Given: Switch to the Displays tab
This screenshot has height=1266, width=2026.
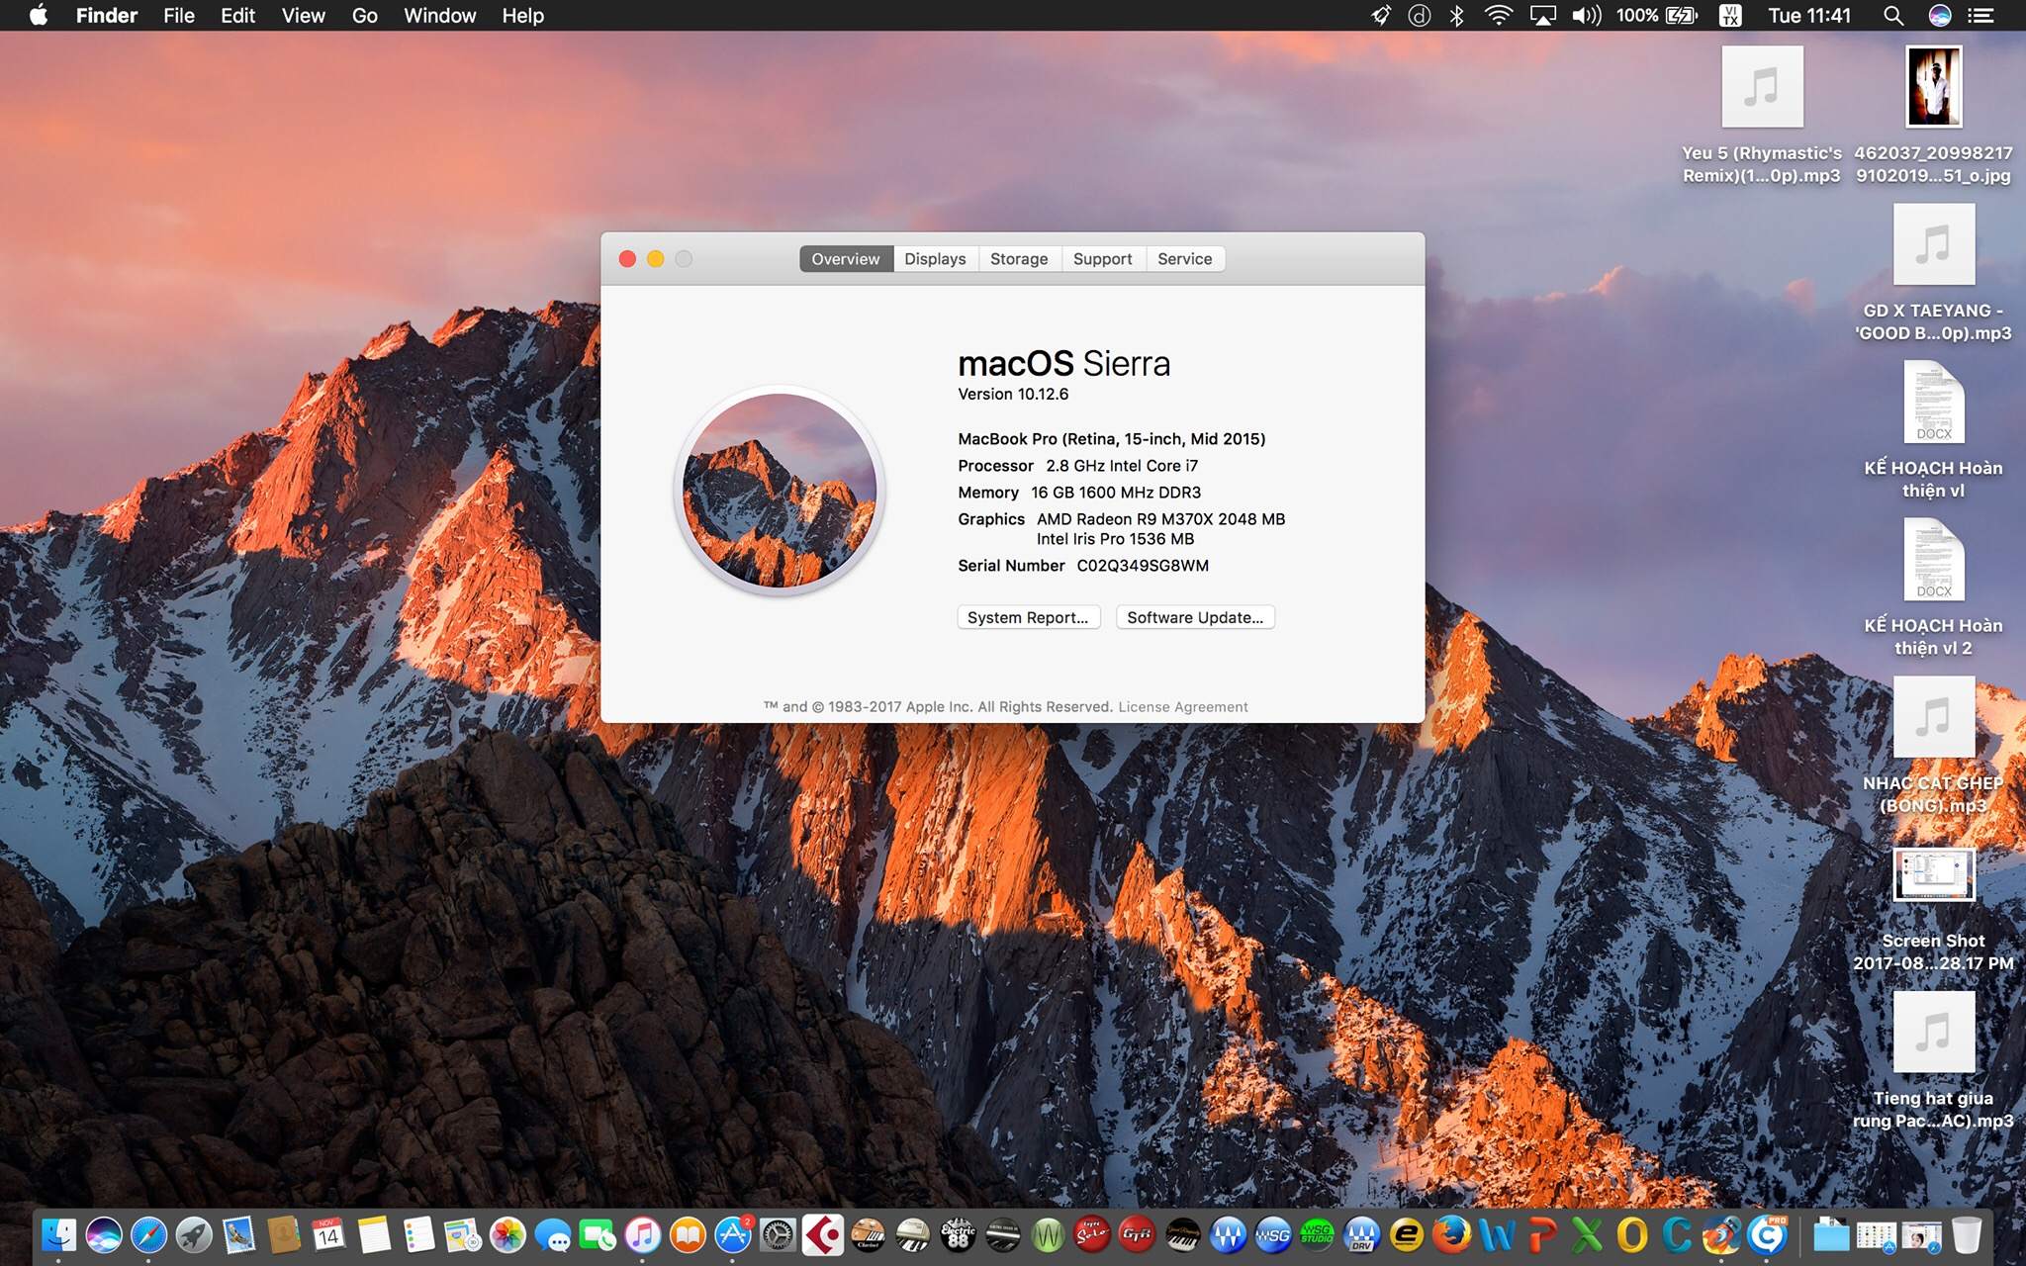Looking at the screenshot, I should pyautogui.click(x=934, y=258).
